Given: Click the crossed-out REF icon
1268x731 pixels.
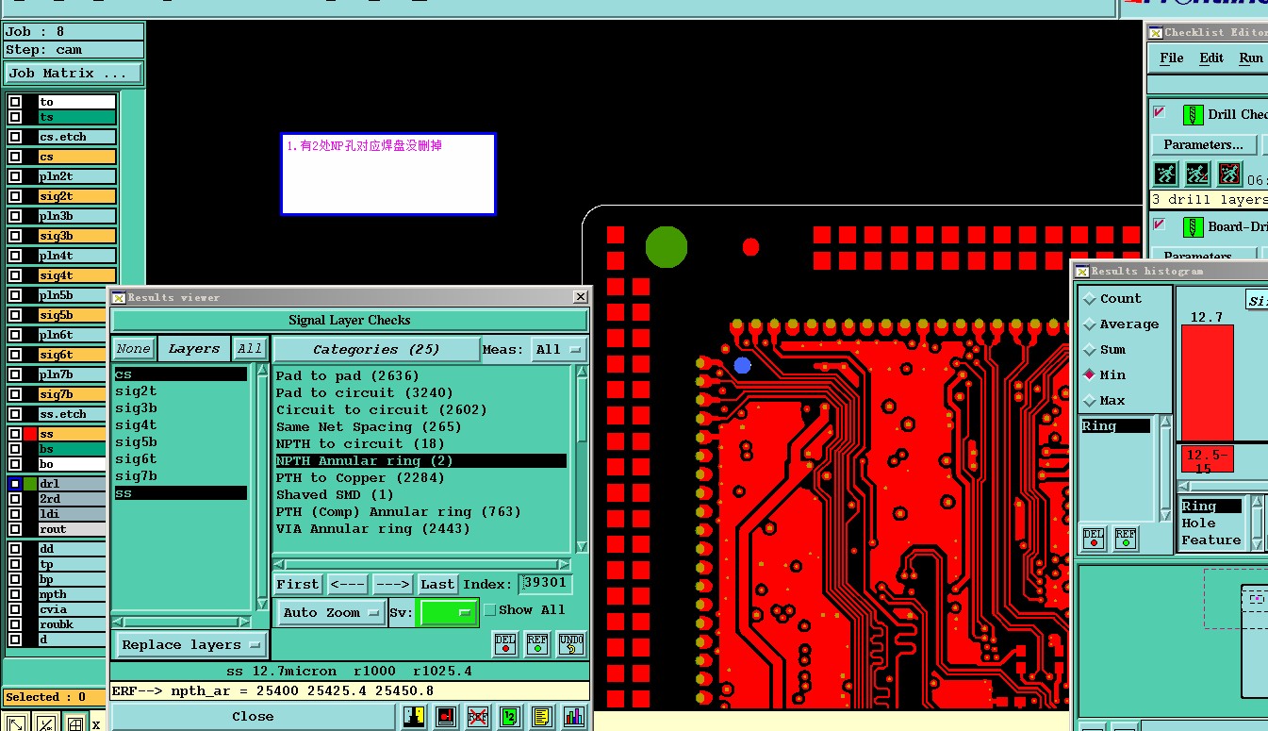Looking at the screenshot, I should tap(478, 717).
